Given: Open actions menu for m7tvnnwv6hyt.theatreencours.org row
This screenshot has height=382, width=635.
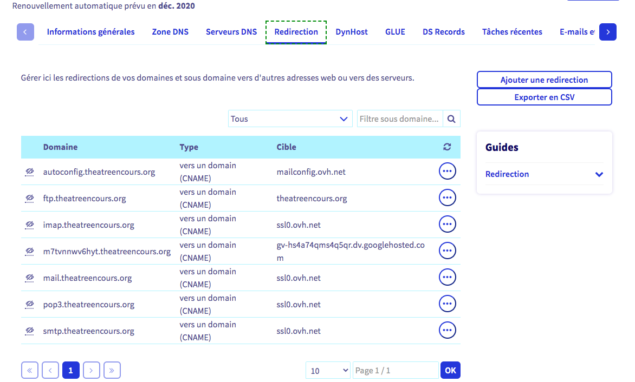Looking at the screenshot, I should pos(447,251).
